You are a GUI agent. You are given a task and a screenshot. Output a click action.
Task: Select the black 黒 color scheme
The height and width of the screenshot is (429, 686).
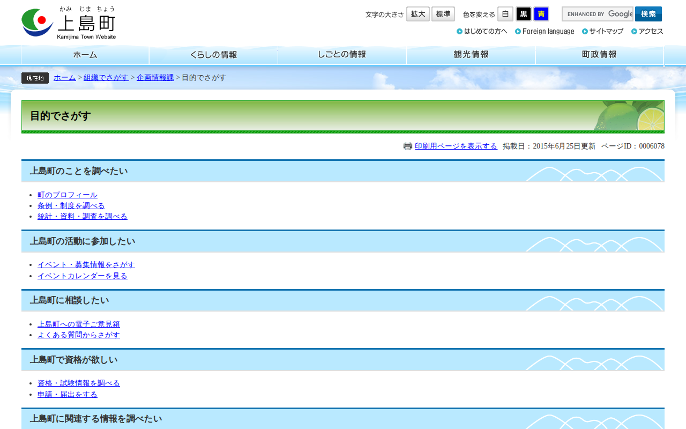524,14
